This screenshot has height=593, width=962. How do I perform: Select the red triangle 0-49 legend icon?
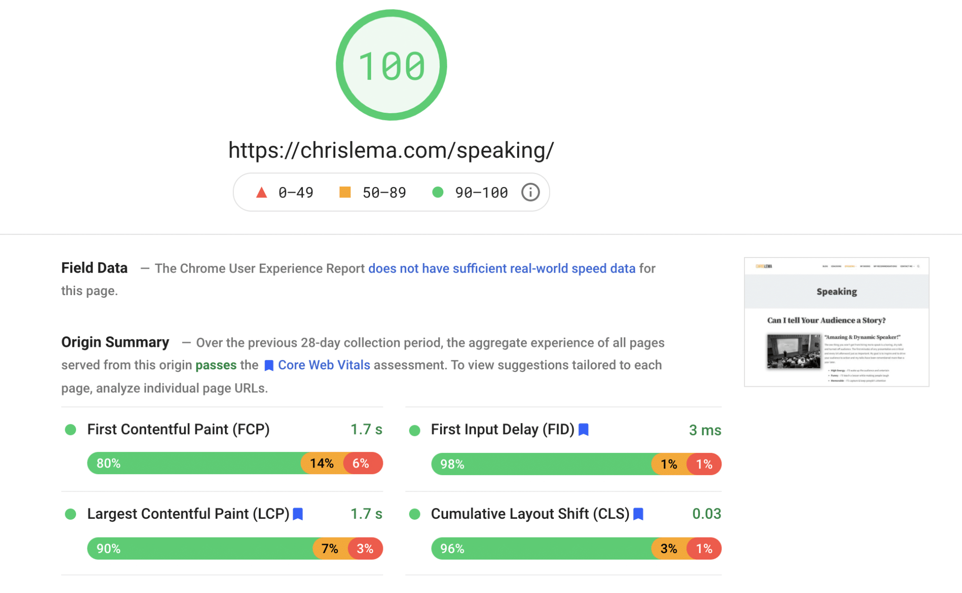(x=261, y=192)
